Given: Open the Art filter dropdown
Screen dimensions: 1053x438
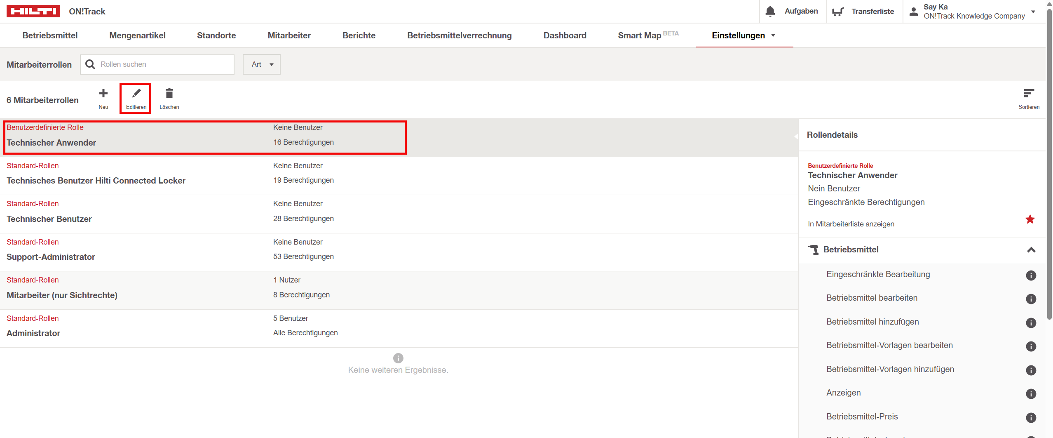Looking at the screenshot, I should 262,64.
